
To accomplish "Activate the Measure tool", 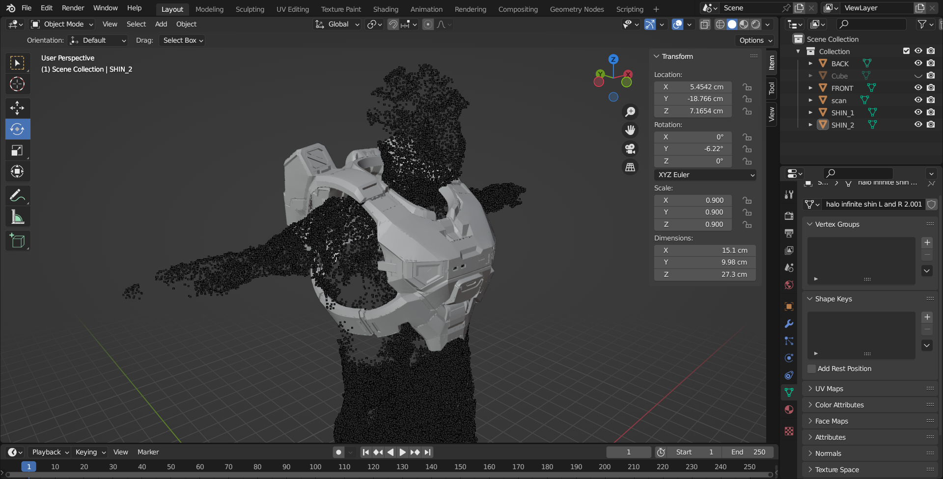I will pos(17,217).
